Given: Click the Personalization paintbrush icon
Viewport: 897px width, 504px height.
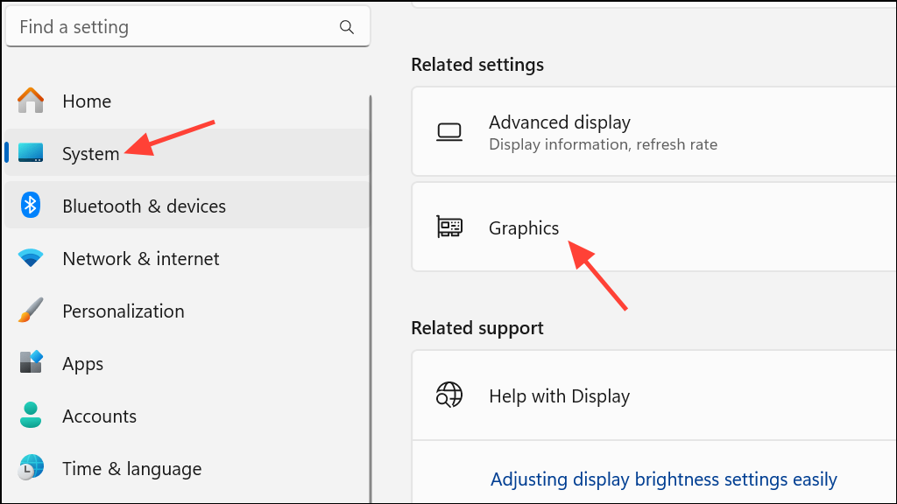Looking at the screenshot, I should pos(31,311).
